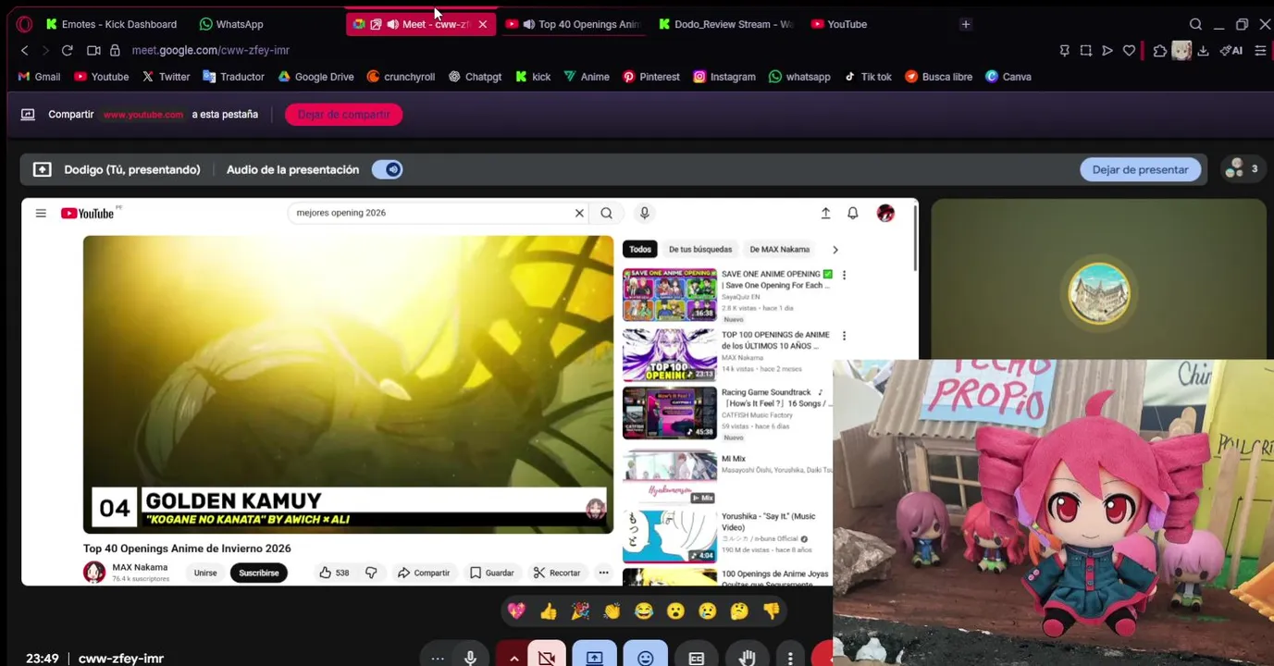
Task: Send clapping hands reaction
Action: 612,610
